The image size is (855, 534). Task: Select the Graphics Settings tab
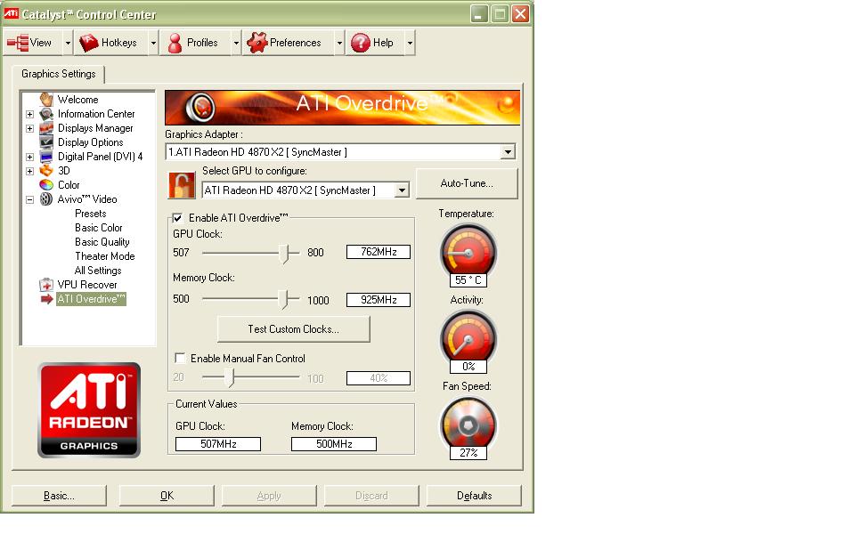coord(59,74)
